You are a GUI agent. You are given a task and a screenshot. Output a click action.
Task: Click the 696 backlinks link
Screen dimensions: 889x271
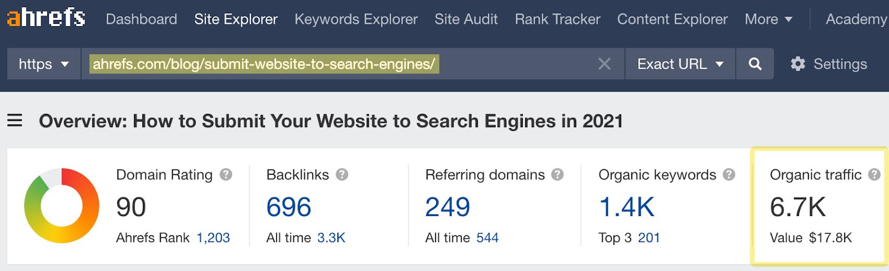click(x=288, y=207)
